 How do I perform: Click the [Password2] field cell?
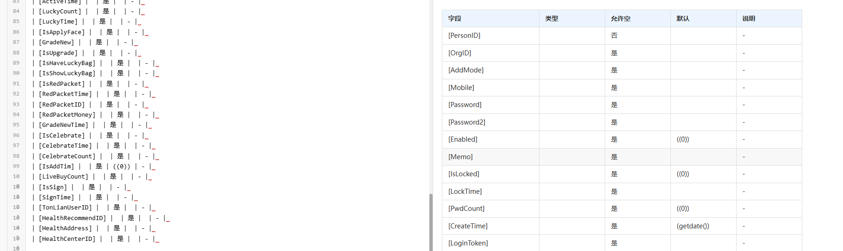490,122
